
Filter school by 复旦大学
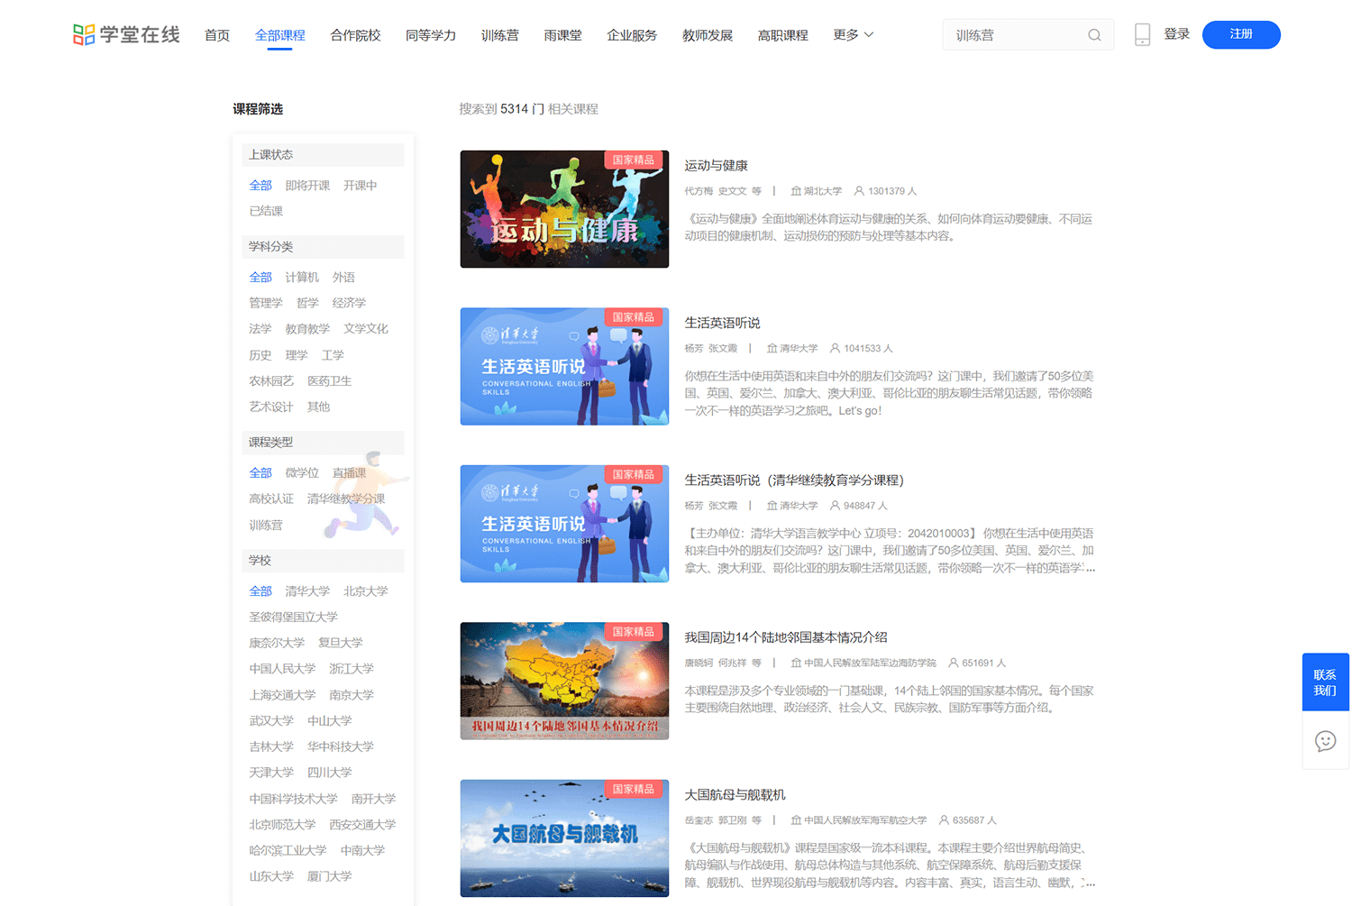click(x=340, y=643)
